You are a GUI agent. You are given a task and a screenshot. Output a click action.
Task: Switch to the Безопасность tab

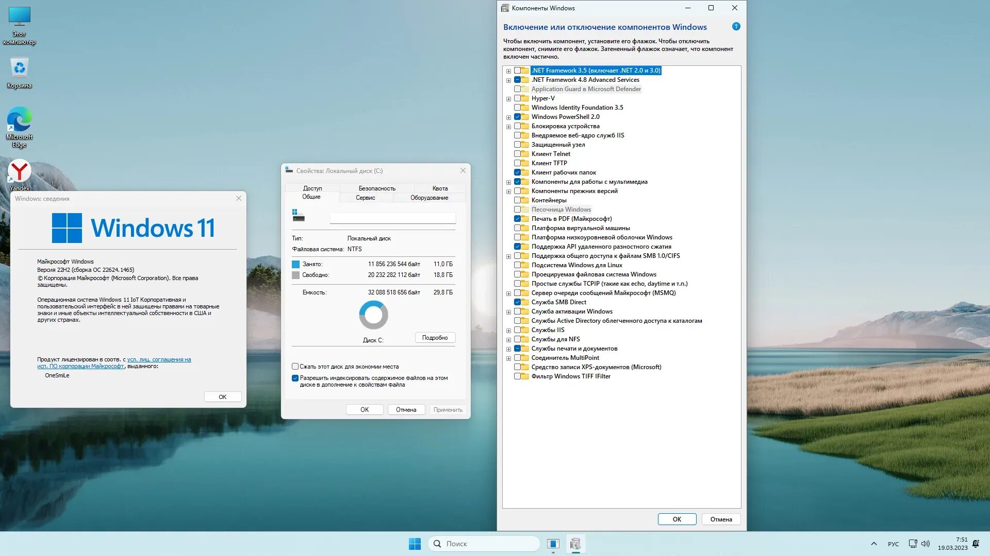point(376,188)
